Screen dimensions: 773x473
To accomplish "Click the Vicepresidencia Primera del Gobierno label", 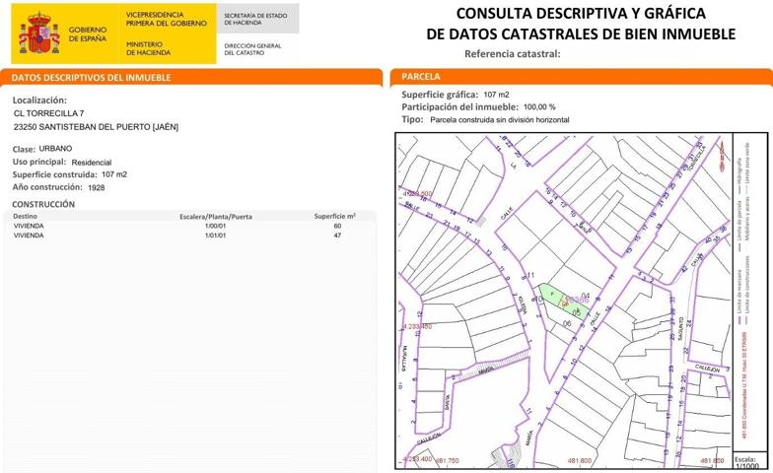I will tap(167, 19).
